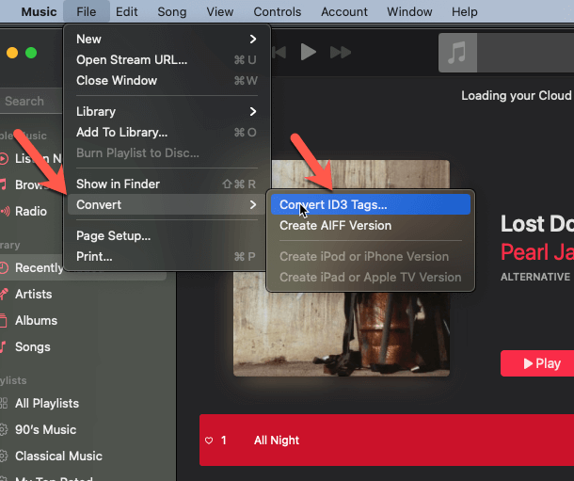
Task: Click the 90's Music gear icon
Action: 4,429
